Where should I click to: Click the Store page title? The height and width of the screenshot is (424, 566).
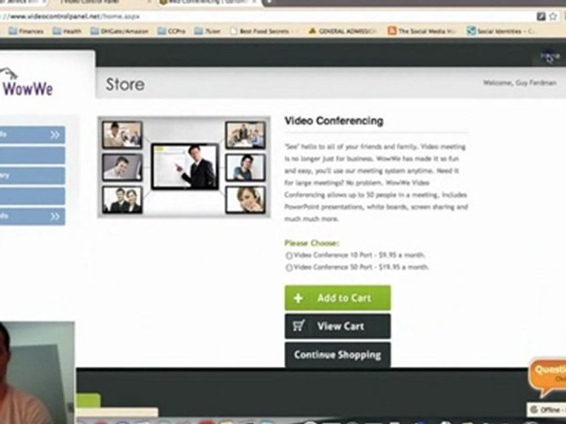125,85
